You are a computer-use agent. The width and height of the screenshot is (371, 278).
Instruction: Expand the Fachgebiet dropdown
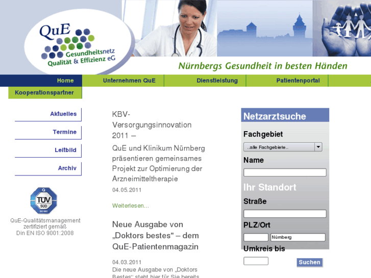click(x=283, y=147)
